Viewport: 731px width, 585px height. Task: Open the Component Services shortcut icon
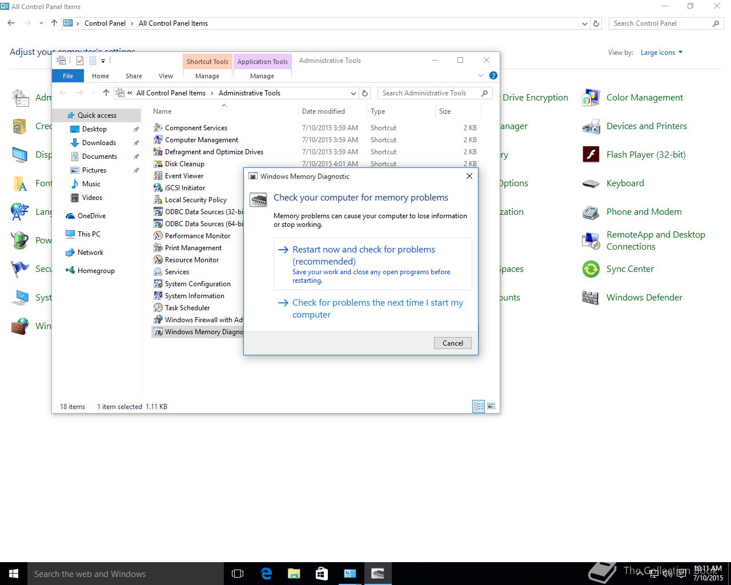click(x=158, y=128)
